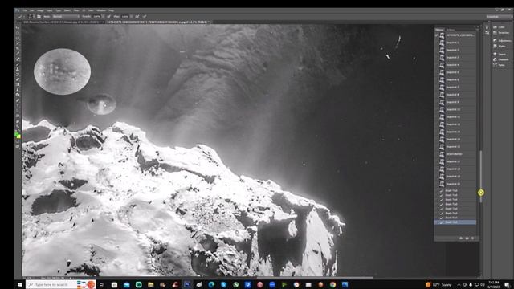The image size is (514, 289).
Task: Click the Snapshot 2 thumbnail
Action: pos(442,50)
